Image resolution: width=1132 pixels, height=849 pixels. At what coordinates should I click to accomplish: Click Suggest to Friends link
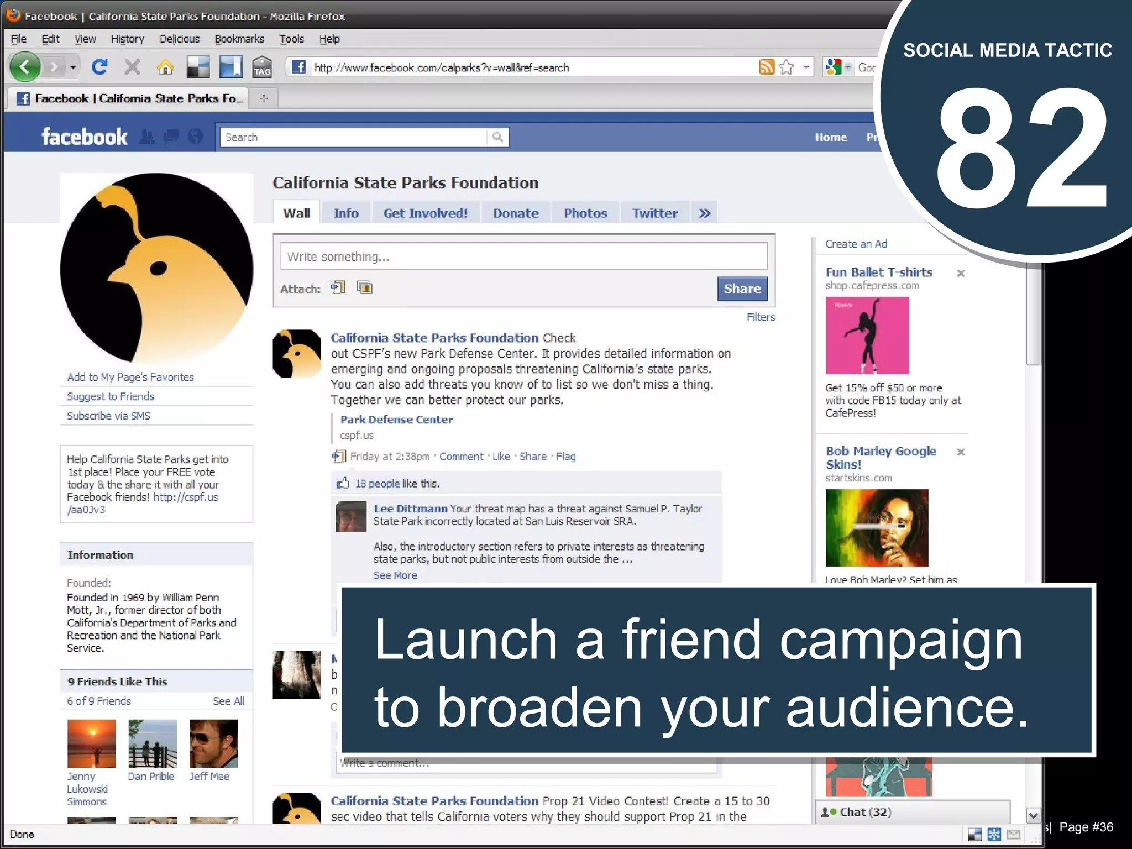tap(111, 396)
